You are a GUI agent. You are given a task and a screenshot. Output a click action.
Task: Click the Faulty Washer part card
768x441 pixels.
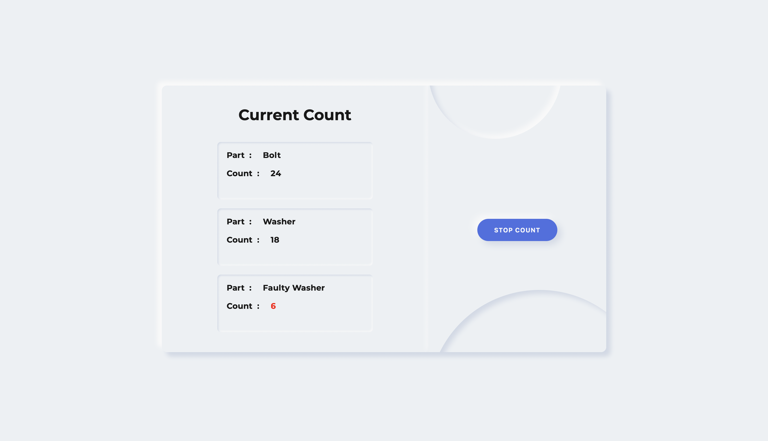click(295, 303)
